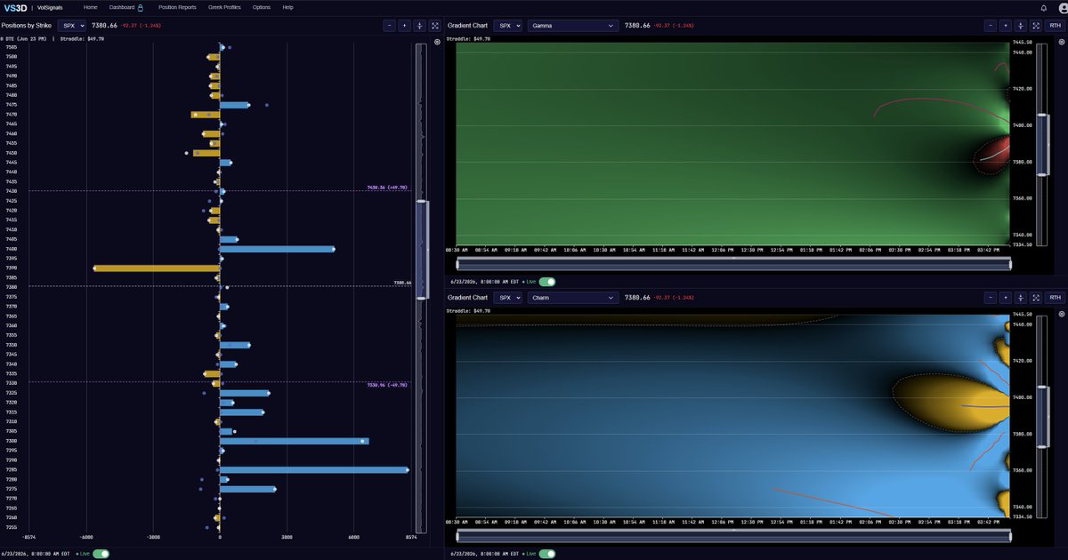Click the large yellow Charm zone near 7400
Viewport: 1068px width, 560px height.
(951, 402)
